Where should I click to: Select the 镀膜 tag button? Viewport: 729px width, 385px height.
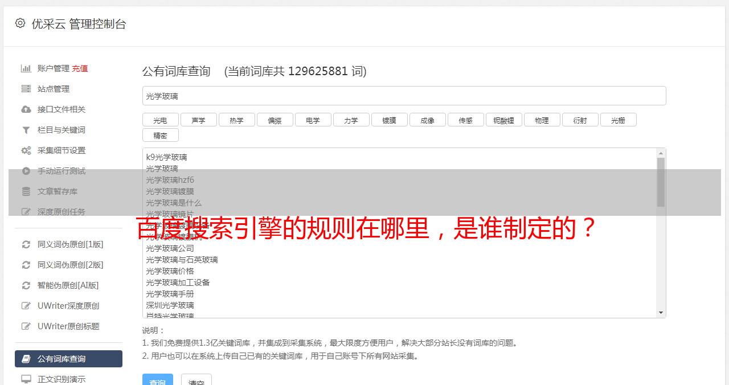pyautogui.click(x=389, y=120)
